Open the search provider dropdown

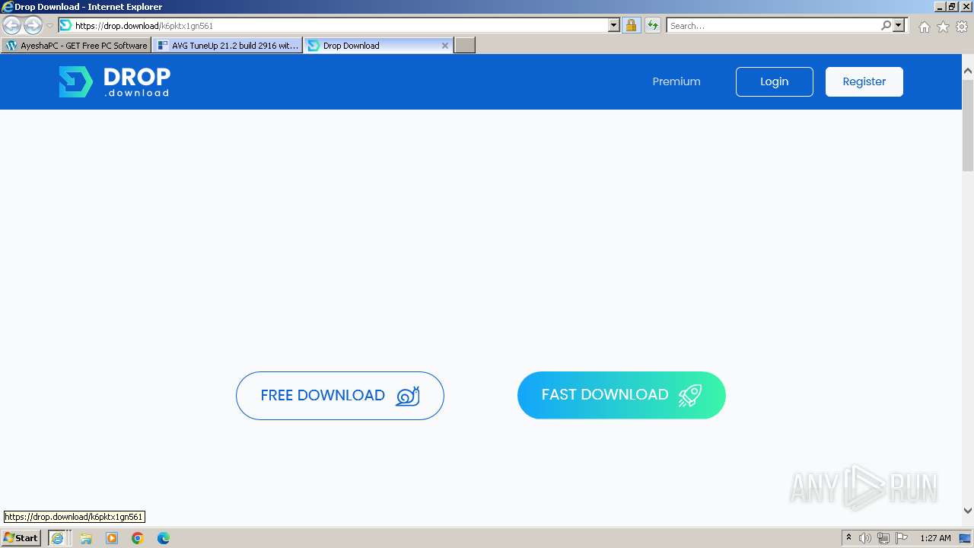[x=899, y=25]
